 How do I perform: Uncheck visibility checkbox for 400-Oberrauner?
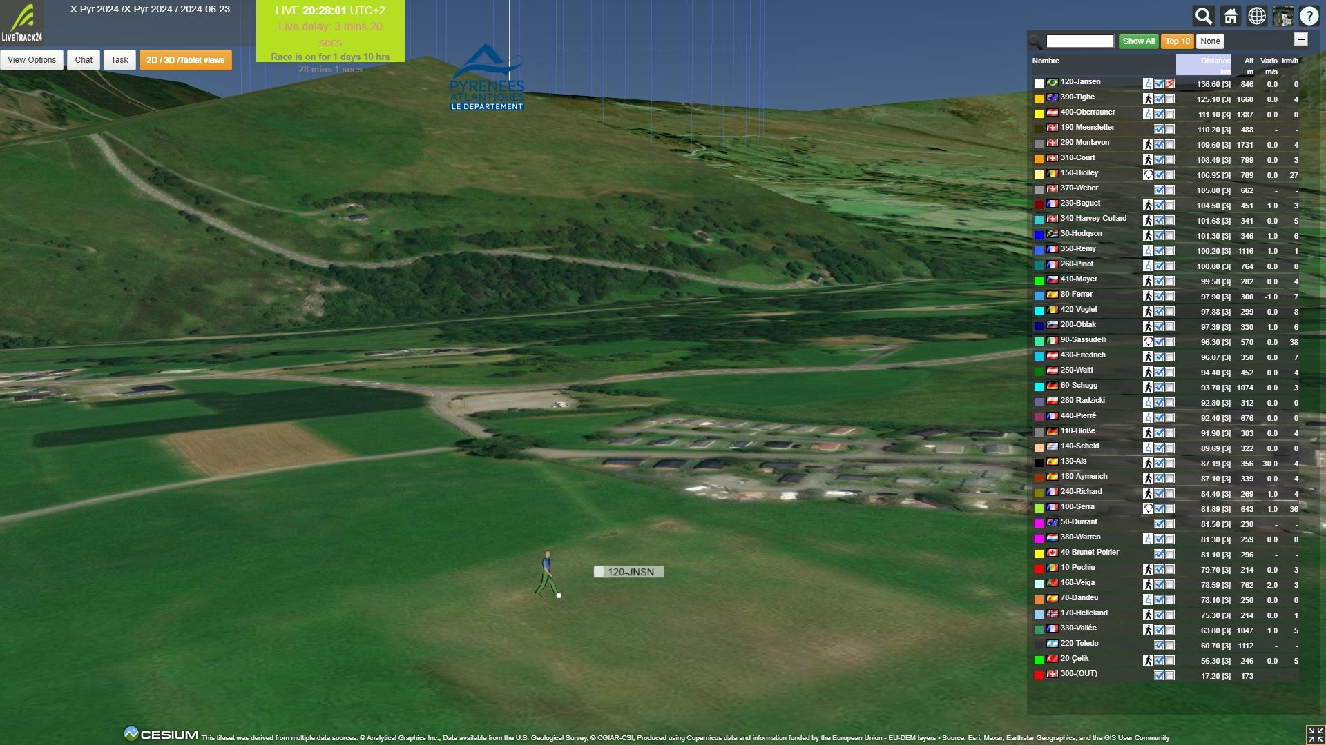1159,114
